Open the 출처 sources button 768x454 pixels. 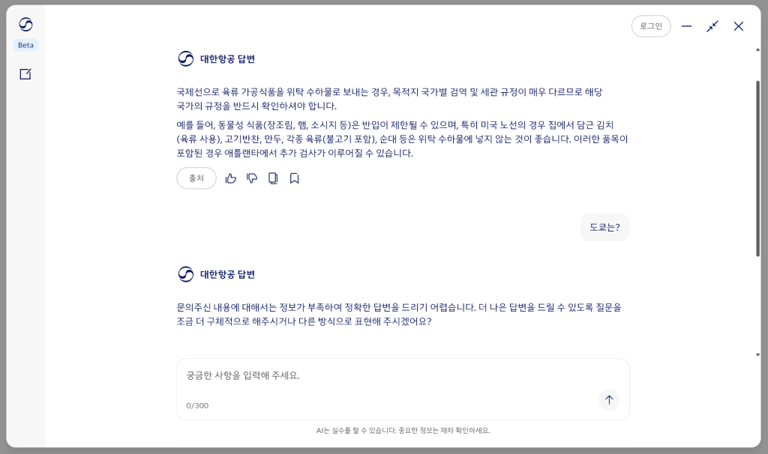(x=196, y=178)
